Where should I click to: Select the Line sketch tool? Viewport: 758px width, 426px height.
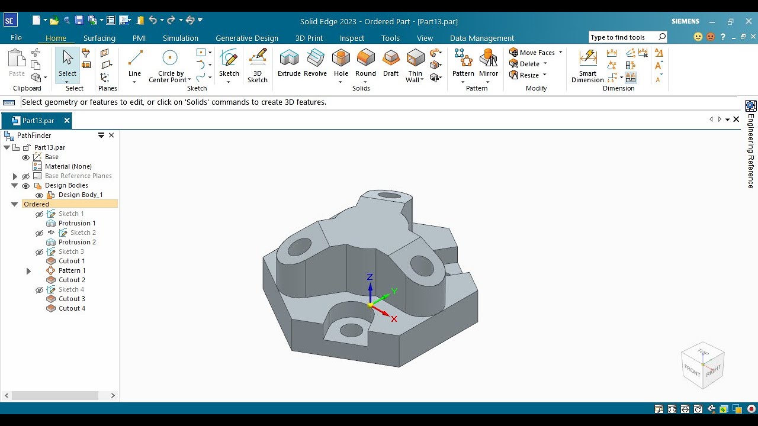(x=135, y=63)
